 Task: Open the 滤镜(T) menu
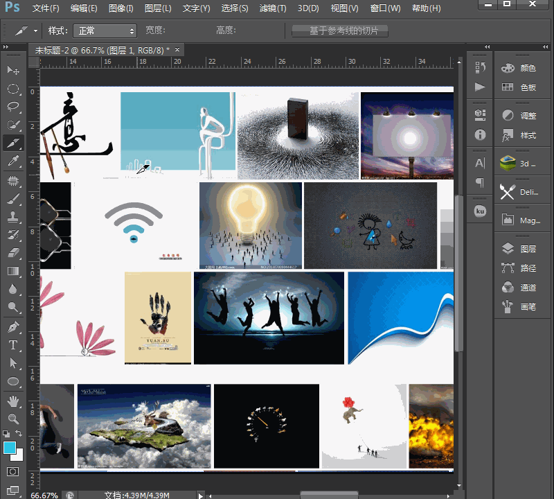tap(273, 8)
